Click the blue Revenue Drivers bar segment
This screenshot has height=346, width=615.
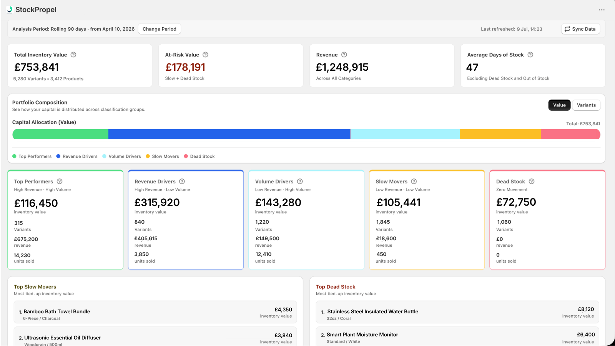[229, 134]
